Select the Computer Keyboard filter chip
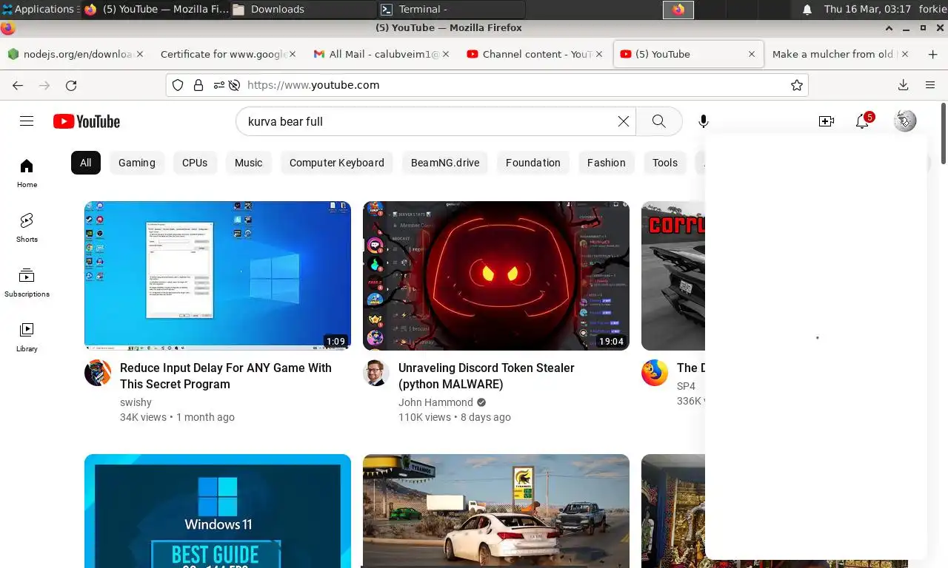948x568 pixels. (337, 163)
